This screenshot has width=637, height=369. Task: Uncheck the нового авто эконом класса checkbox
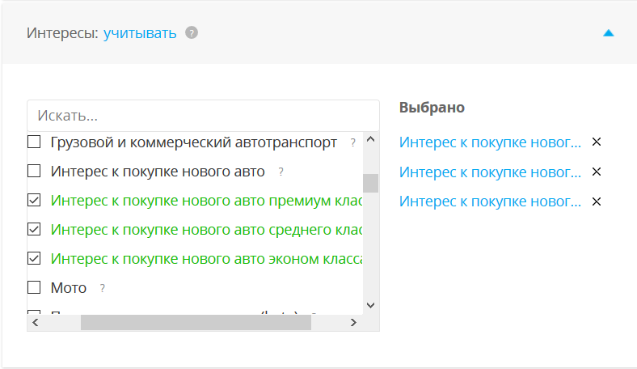point(34,258)
